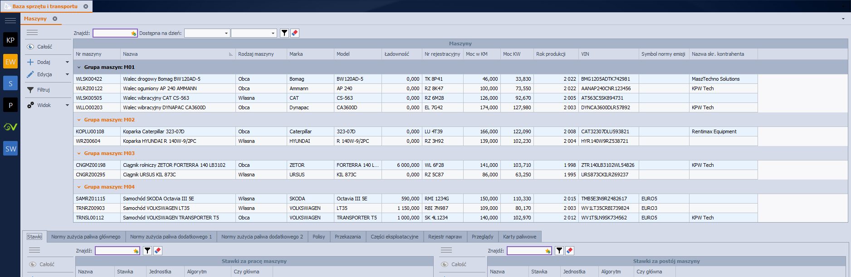Clear filter in Stawki za pracę maszyny
The height and width of the screenshot is (277, 851).
(158, 251)
